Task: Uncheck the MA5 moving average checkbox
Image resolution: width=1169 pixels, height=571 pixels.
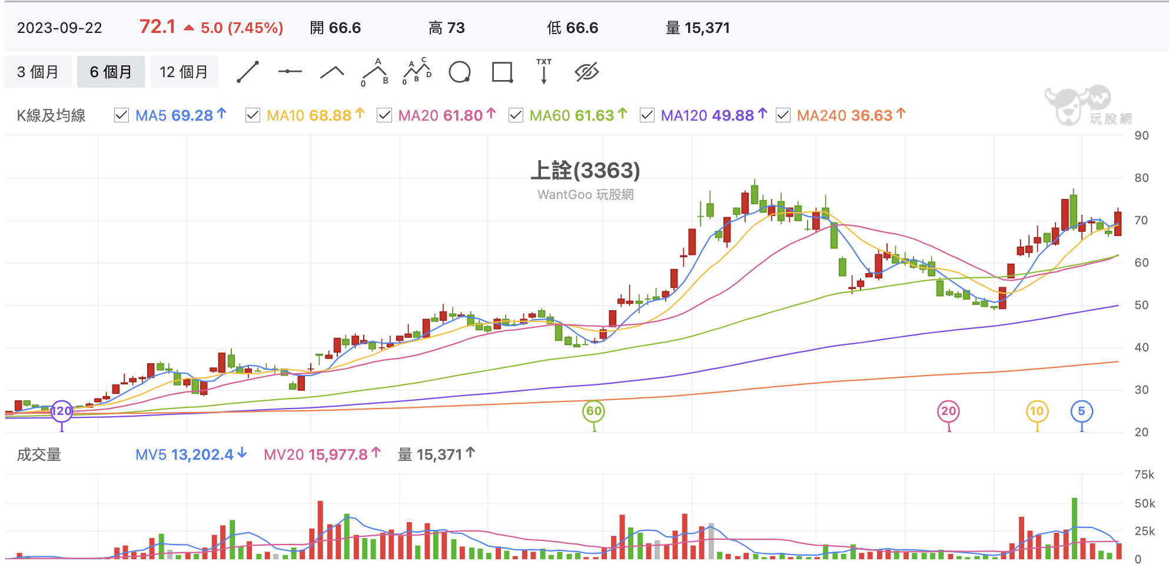Action: tap(121, 115)
